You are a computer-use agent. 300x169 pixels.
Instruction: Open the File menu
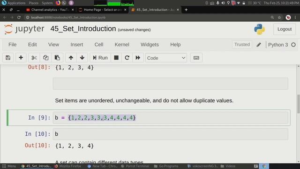click(x=13, y=45)
